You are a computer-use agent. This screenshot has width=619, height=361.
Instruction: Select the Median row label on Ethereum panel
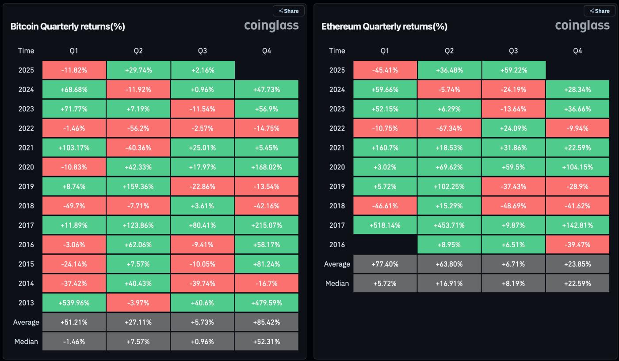[x=337, y=283]
